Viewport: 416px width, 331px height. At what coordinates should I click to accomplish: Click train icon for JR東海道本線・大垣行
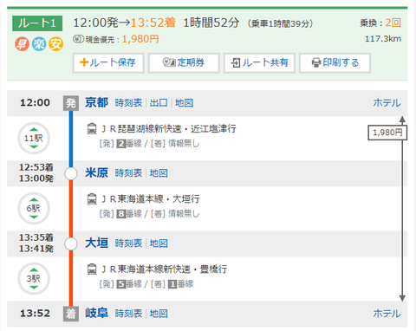92,199
